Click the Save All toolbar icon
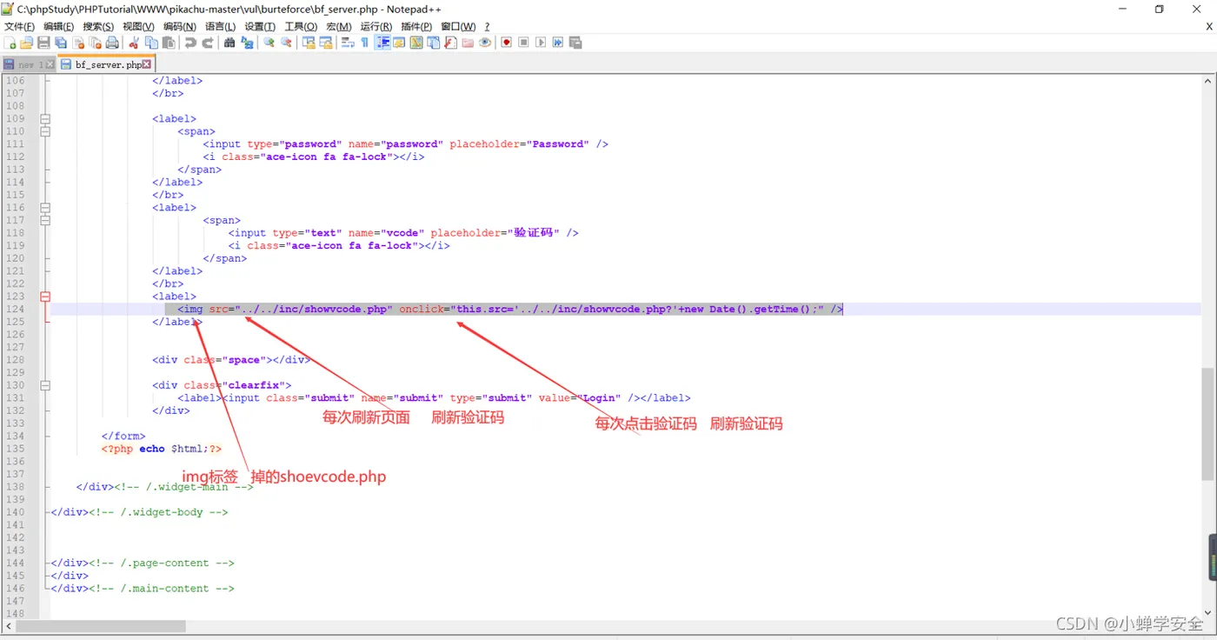This screenshot has width=1217, height=640. (61, 43)
